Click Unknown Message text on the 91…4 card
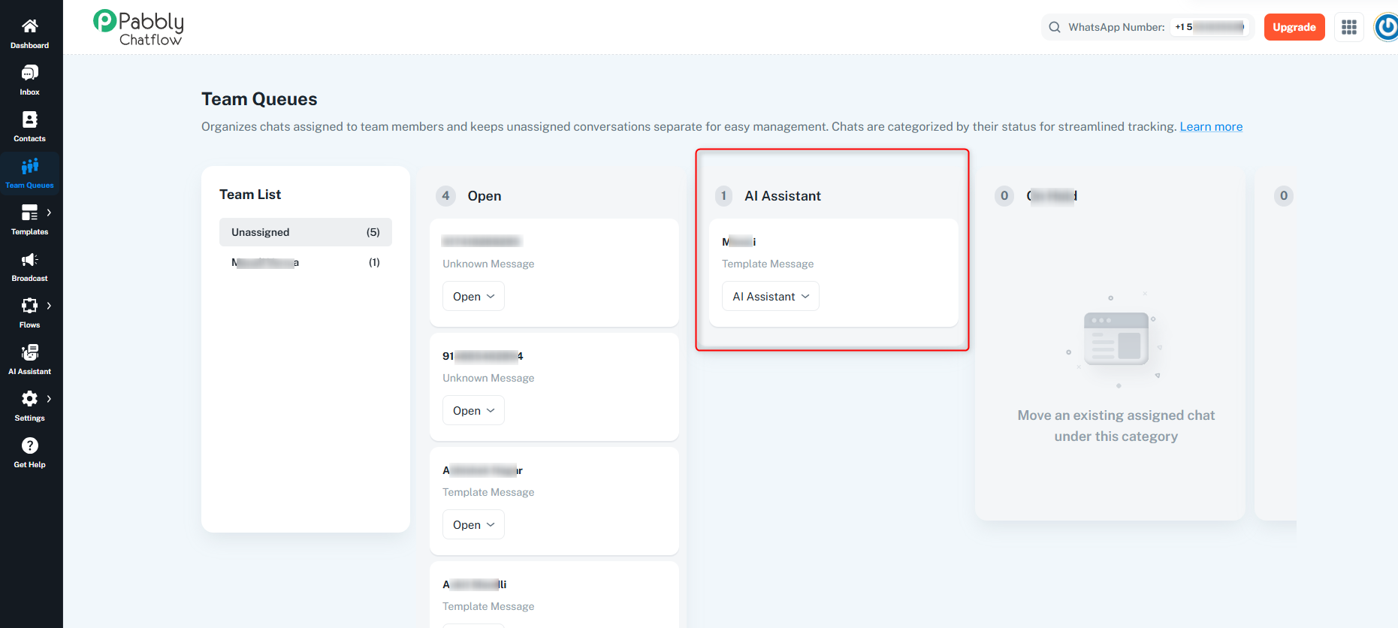This screenshot has height=628, width=1398. coord(488,378)
